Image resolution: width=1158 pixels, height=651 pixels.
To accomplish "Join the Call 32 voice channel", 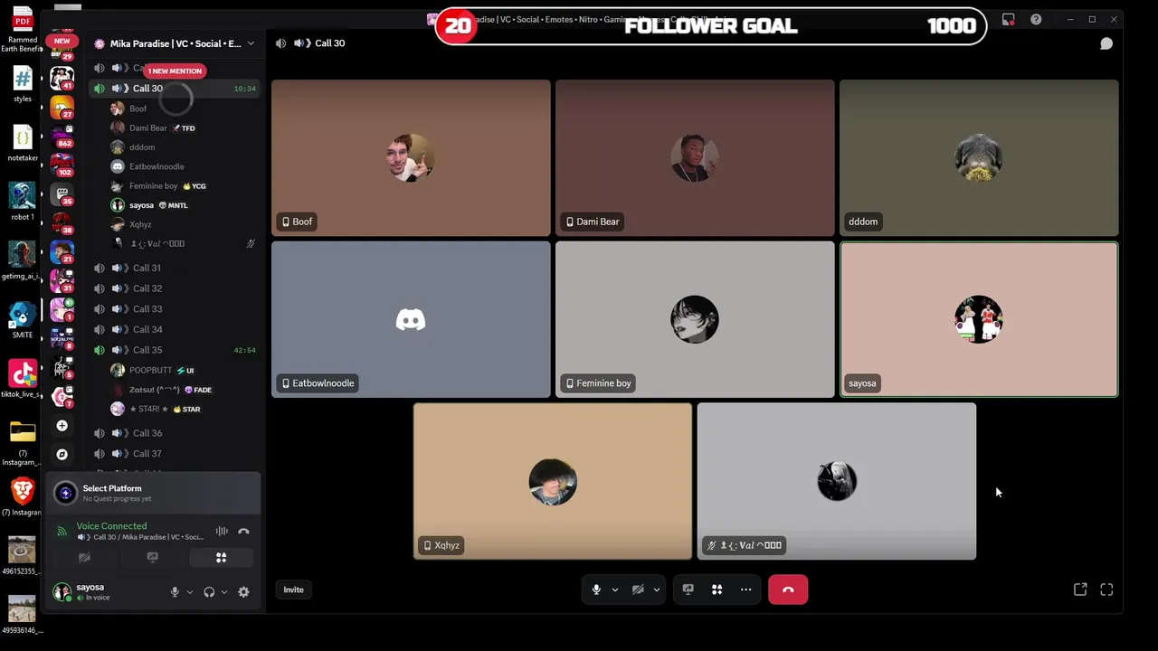I will tap(175, 288).
